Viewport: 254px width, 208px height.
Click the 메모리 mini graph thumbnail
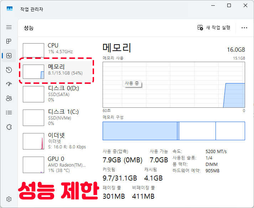coord(33,72)
